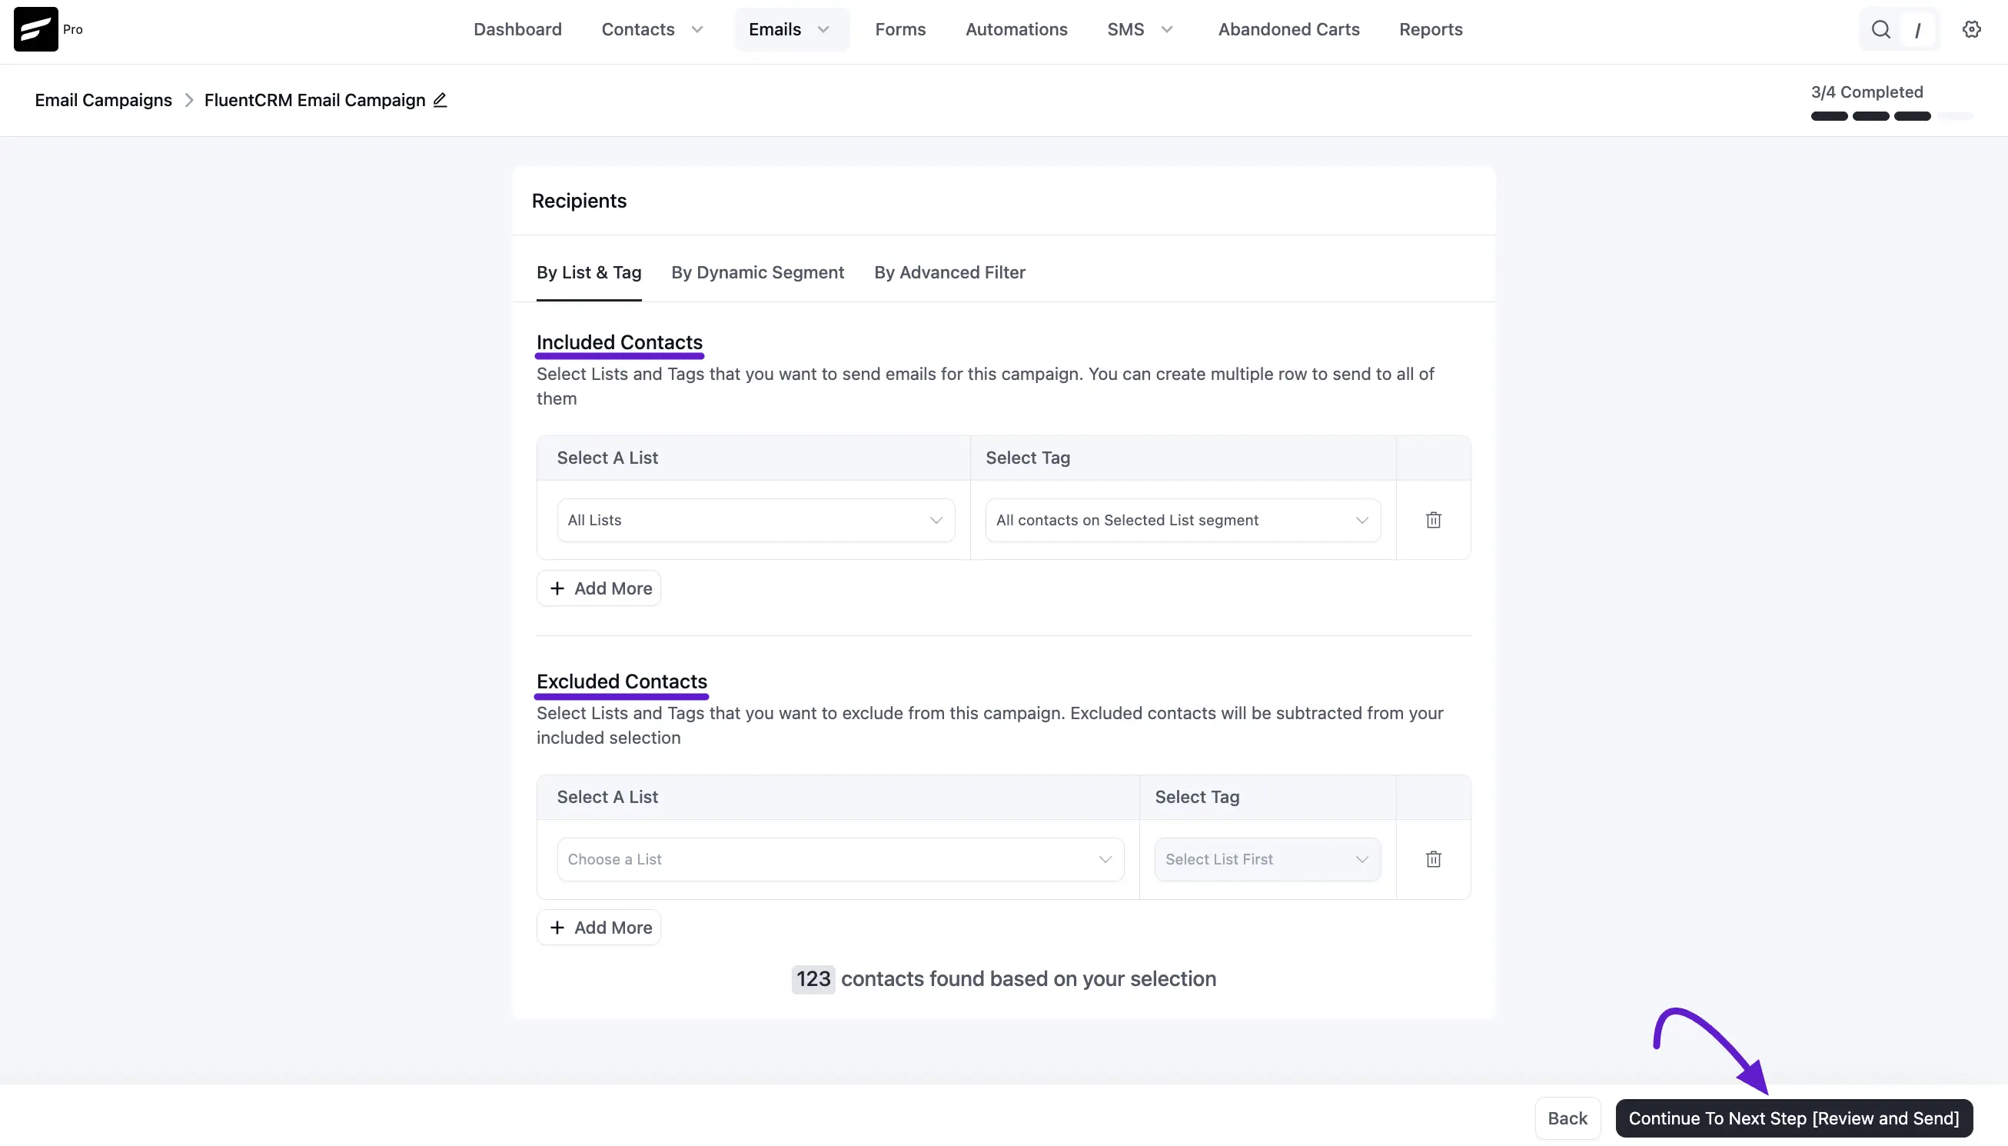Expand the SMS menu chevron
Image resolution: width=2008 pixels, height=1146 pixels.
pos(1166,30)
